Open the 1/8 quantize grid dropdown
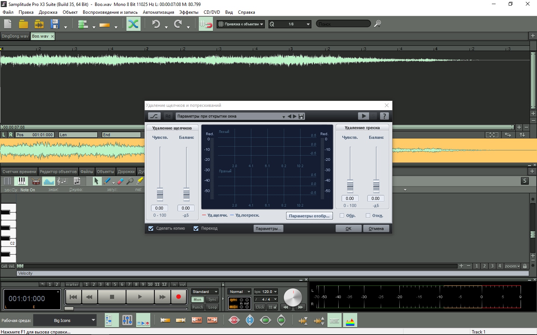Viewport: 537px width, 335px height. click(x=290, y=24)
